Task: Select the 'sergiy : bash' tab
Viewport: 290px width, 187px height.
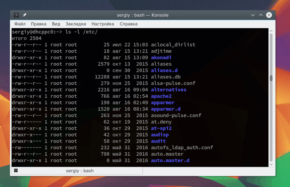Action: coord(77,171)
